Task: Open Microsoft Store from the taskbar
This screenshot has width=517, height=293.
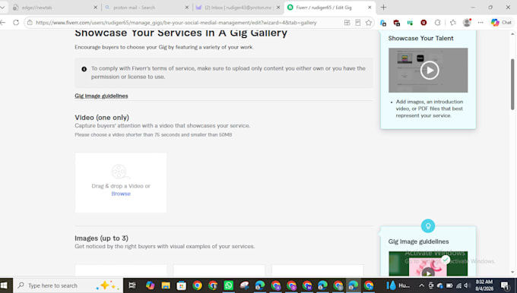Action: click(182, 285)
